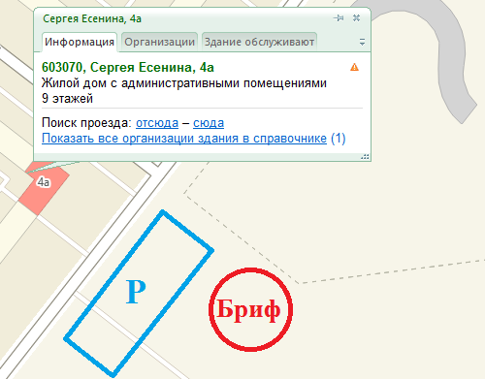Click the 603070 address heading
The width and height of the screenshot is (485, 379).
coord(128,67)
